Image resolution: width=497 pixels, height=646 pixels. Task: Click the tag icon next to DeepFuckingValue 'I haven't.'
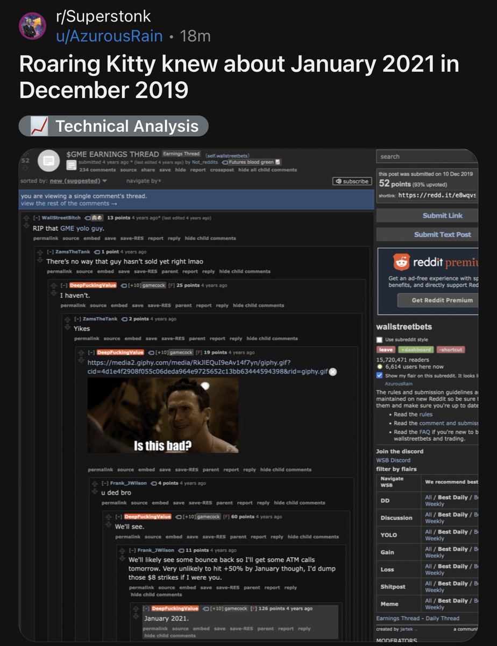click(x=124, y=285)
